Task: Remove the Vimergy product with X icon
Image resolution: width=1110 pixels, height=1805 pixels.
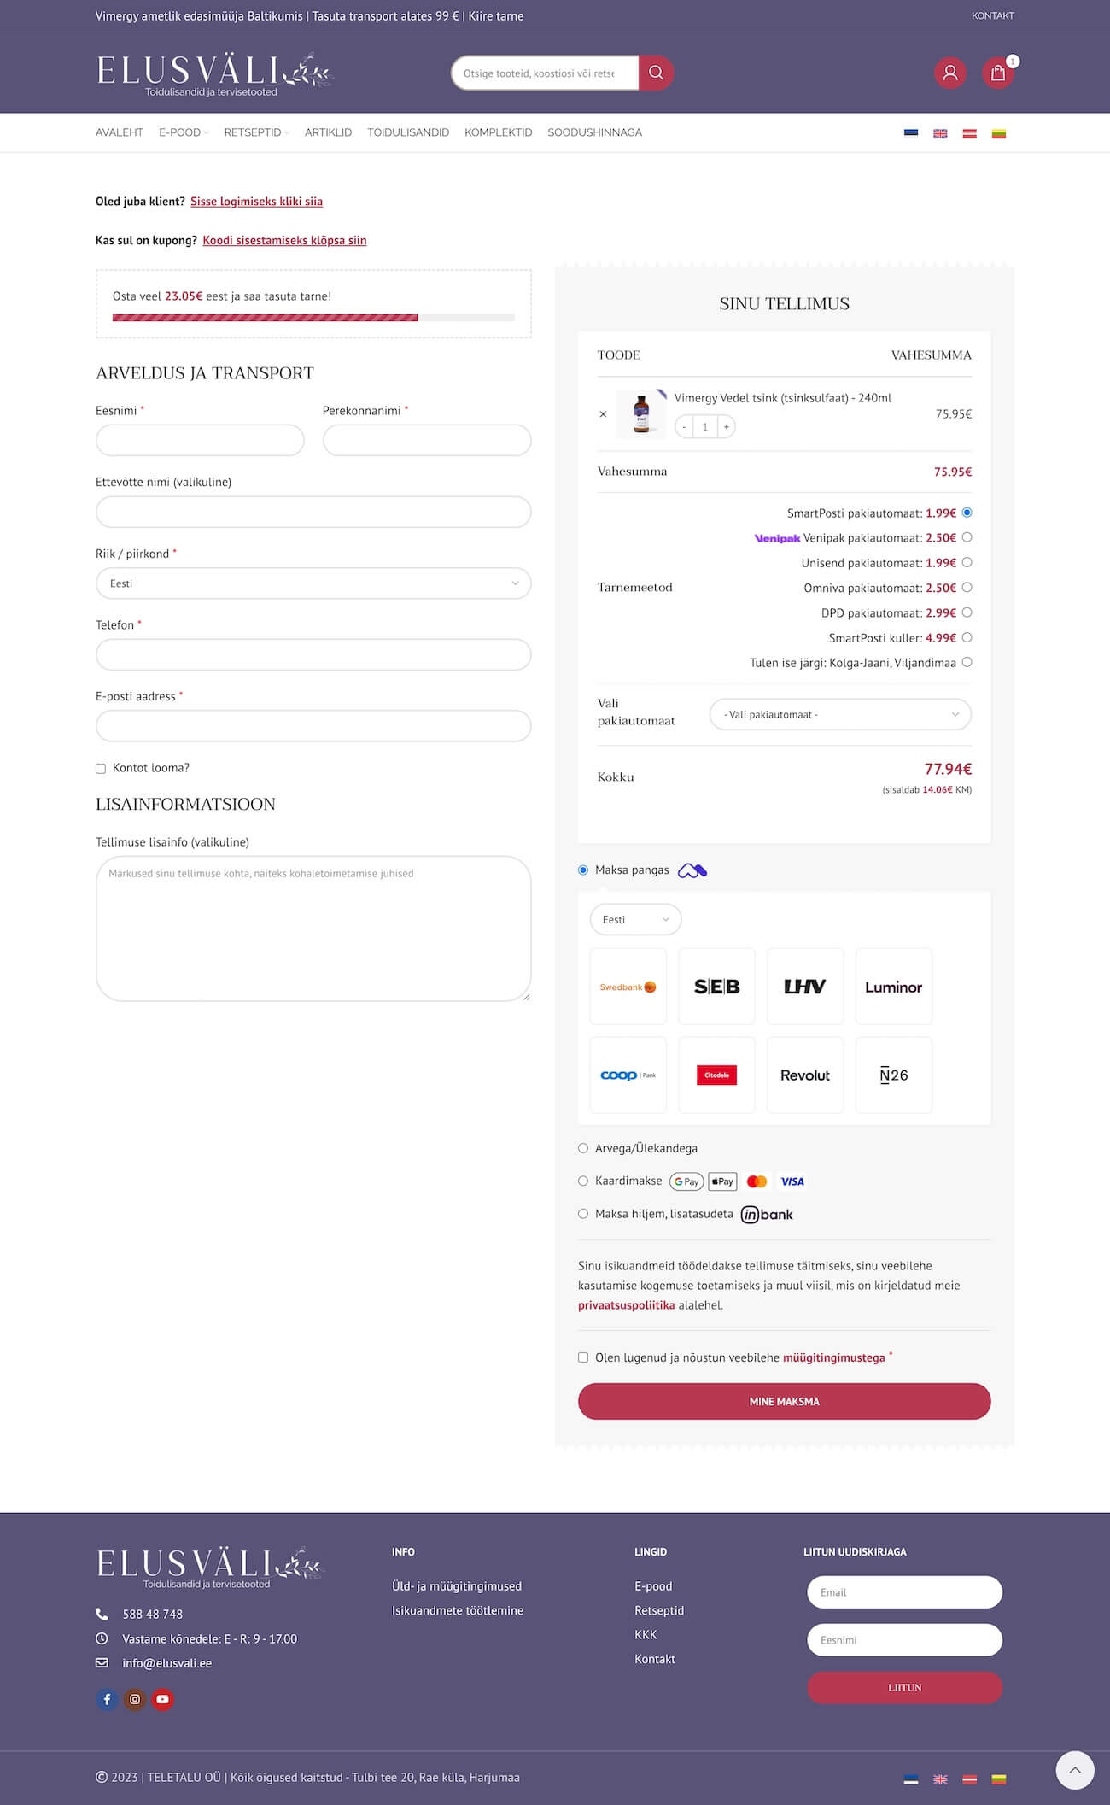Action: coord(603,414)
